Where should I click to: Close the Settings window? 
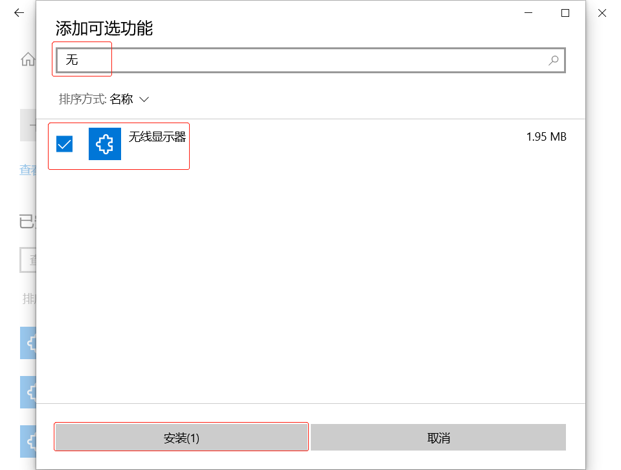coord(602,12)
